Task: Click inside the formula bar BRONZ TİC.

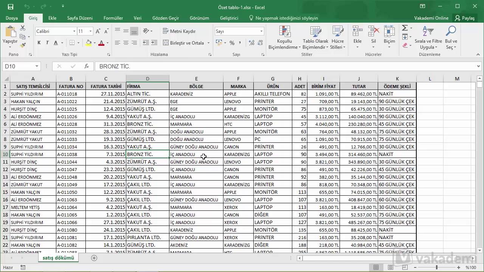Action: pos(115,66)
